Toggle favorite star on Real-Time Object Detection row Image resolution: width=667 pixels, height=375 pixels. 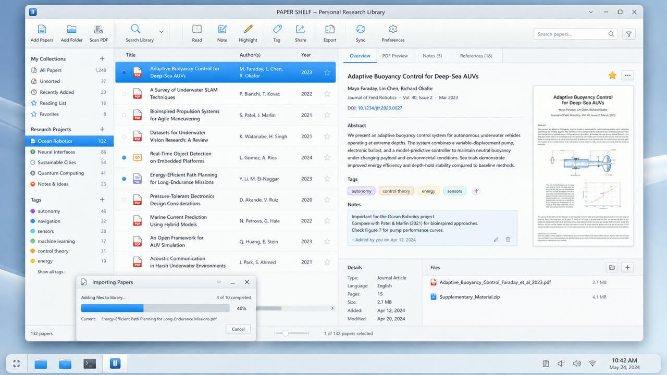[327, 157]
